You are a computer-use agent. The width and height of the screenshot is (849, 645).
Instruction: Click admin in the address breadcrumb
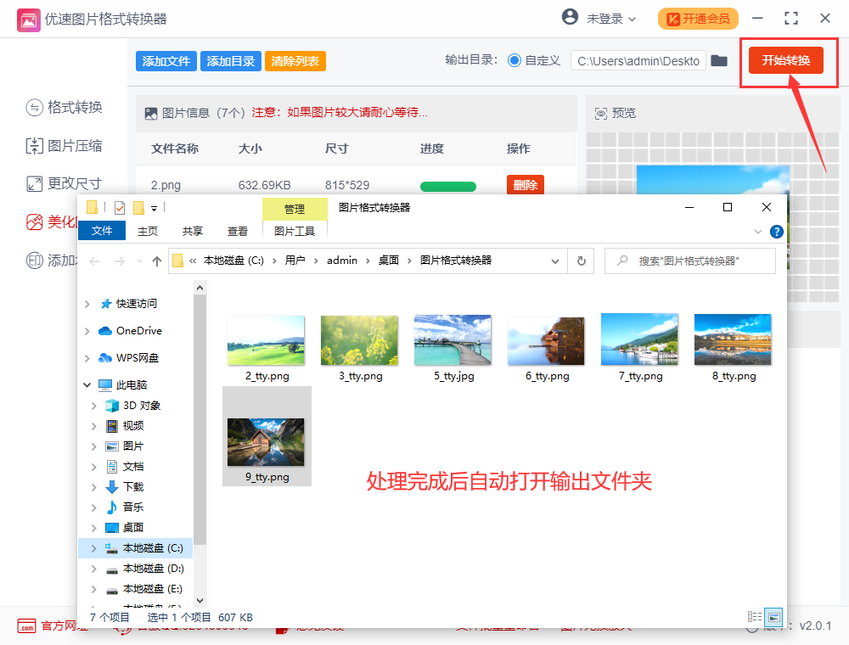[x=342, y=261]
